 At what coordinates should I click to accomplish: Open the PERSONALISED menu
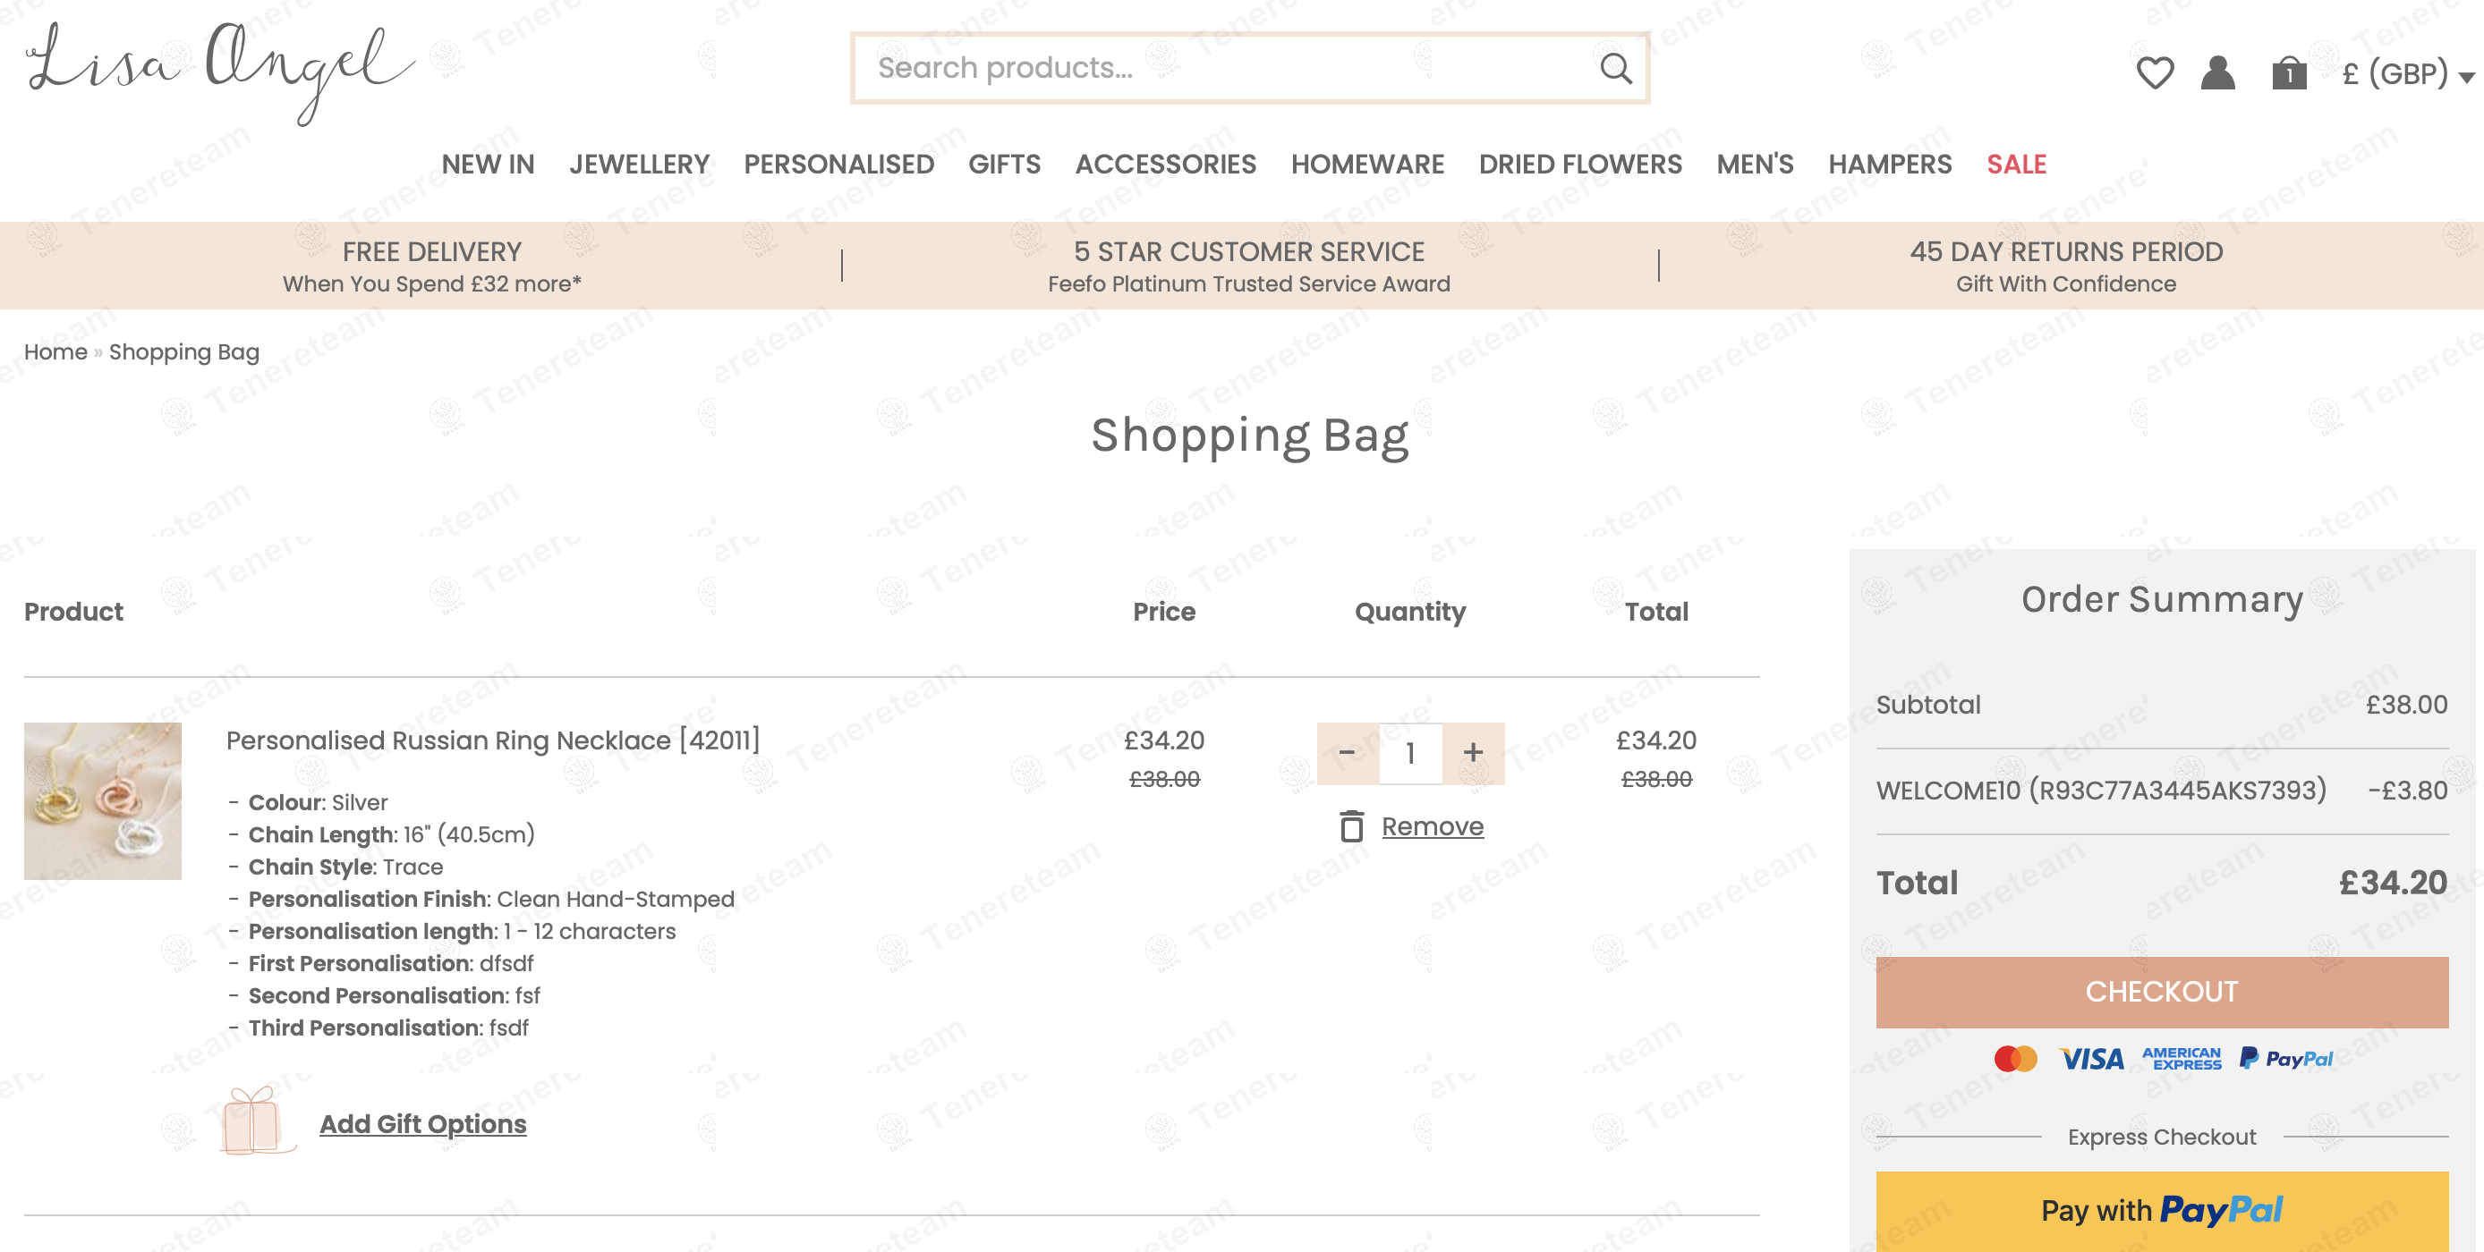coord(839,164)
